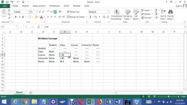This screenshot has width=187, height=105.
Task: Open Word from the taskbar
Action: (118, 102)
